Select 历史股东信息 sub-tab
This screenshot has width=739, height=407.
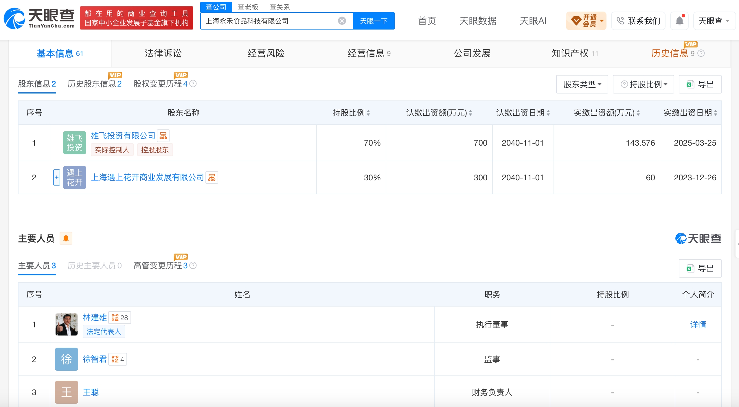click(95, 84)
